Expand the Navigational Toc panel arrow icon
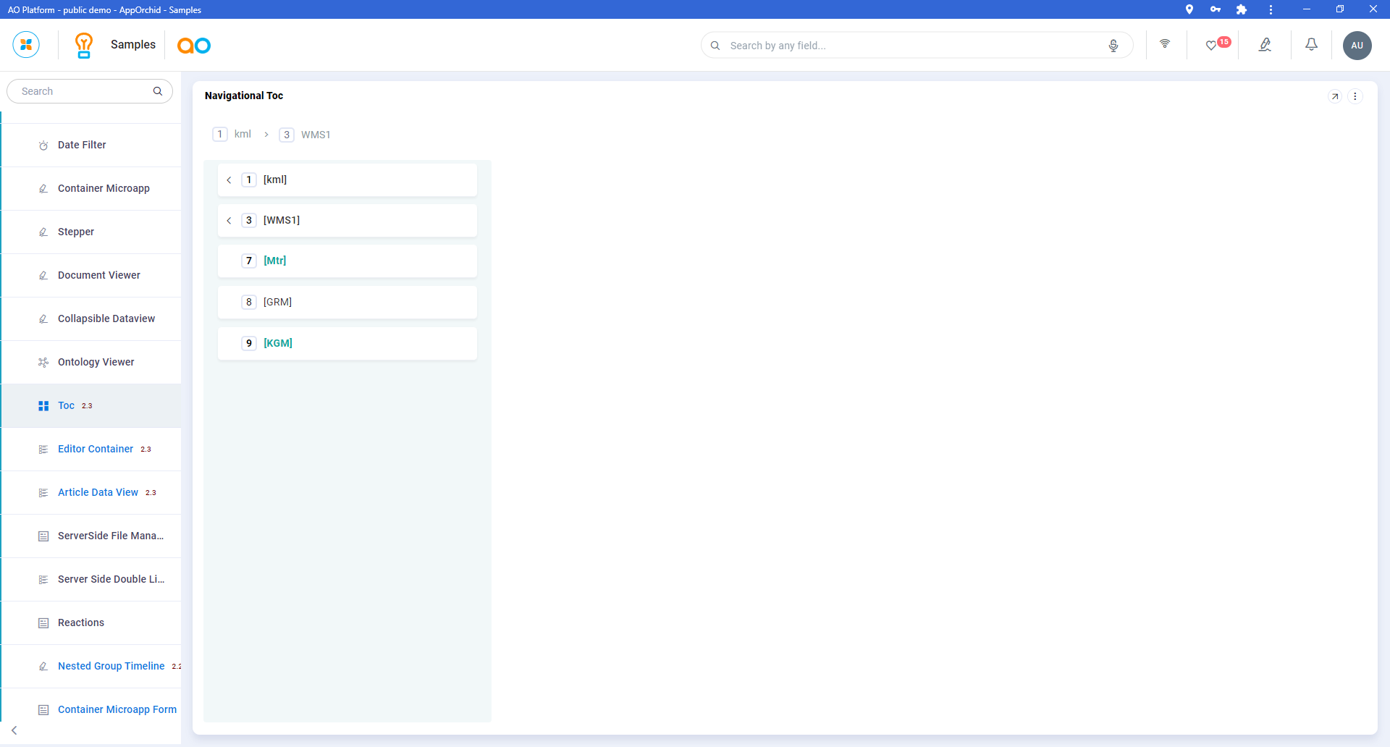This screenshot has width=1390, height=747. (1335, 96)
